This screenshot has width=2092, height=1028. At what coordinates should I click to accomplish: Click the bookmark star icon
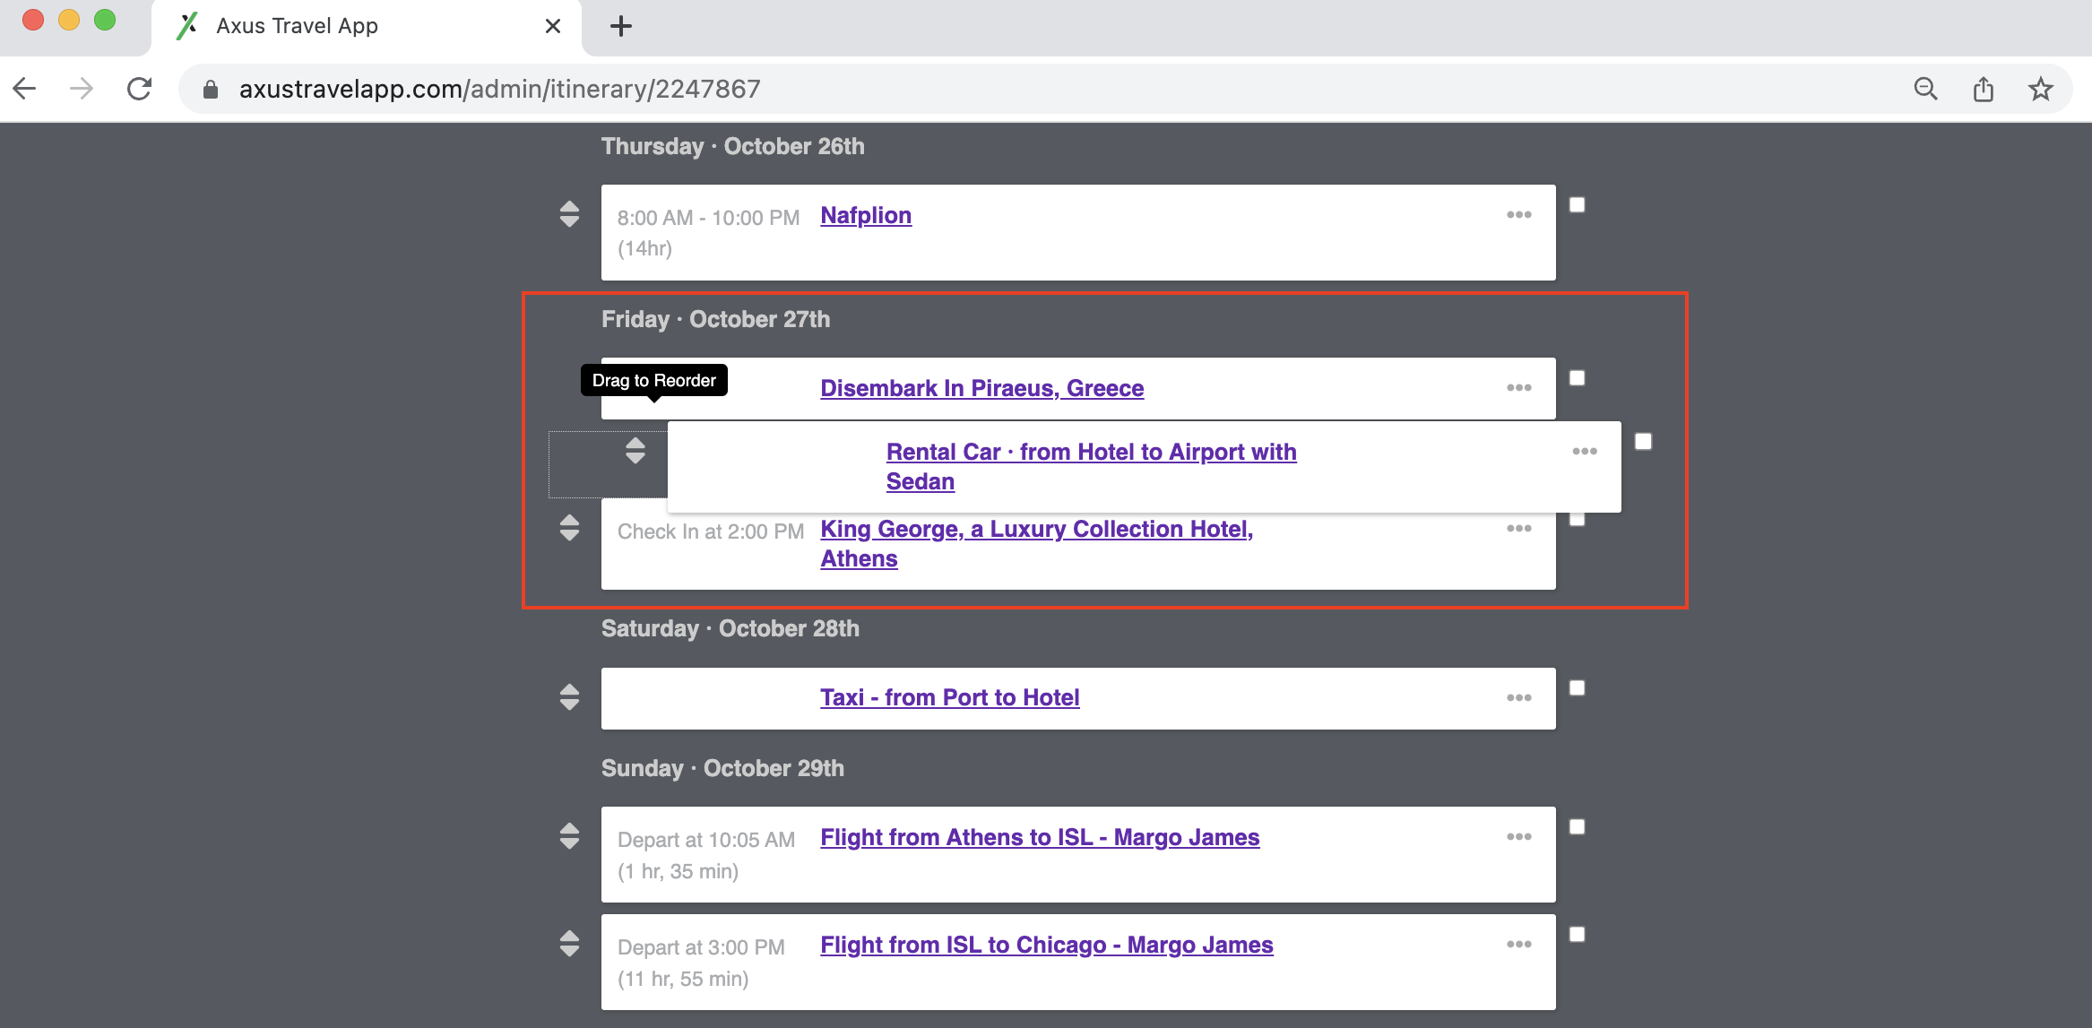(x=2041, y=89)
